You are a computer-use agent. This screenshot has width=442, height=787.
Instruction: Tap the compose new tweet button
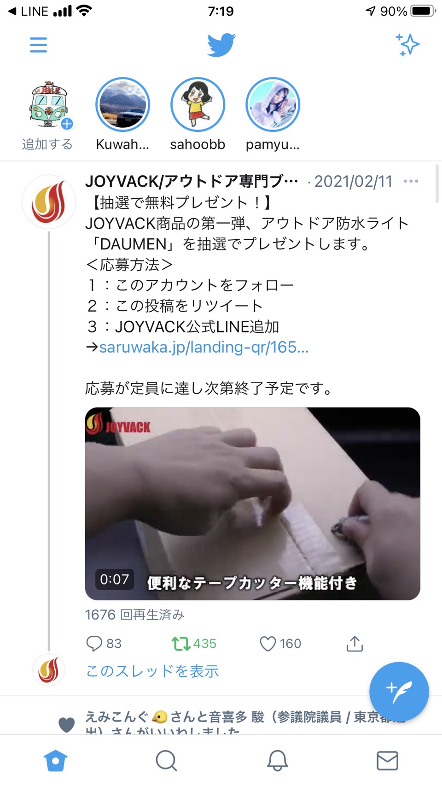point(399,692)
